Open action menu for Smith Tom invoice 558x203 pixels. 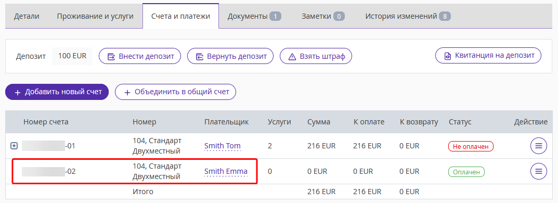(x=538, y=146)
